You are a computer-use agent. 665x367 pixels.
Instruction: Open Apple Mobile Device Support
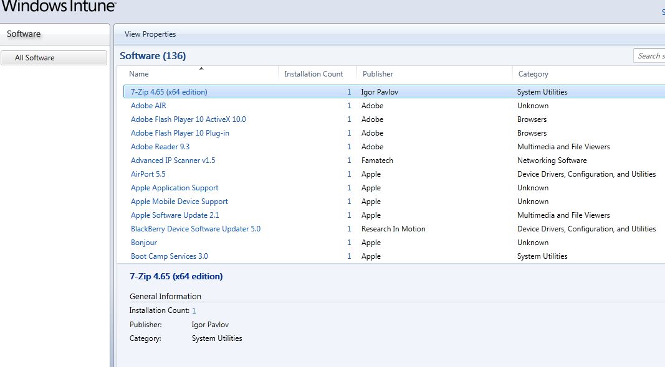click(179, 202)
